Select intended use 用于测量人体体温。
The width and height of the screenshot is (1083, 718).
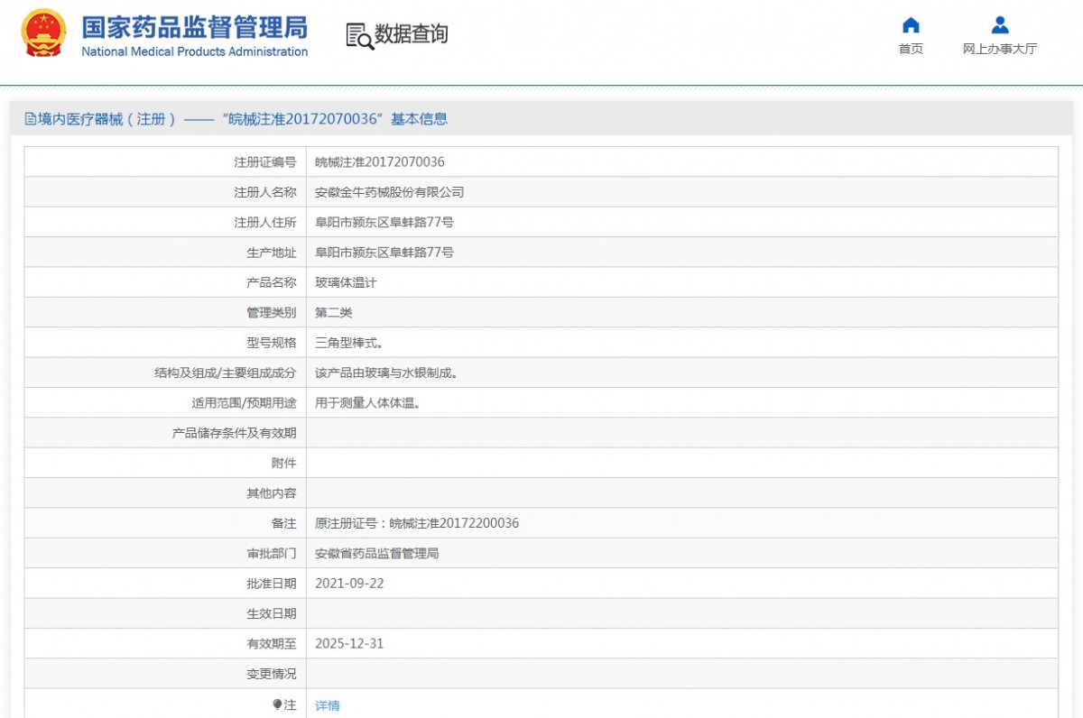[x=367, y=403]
